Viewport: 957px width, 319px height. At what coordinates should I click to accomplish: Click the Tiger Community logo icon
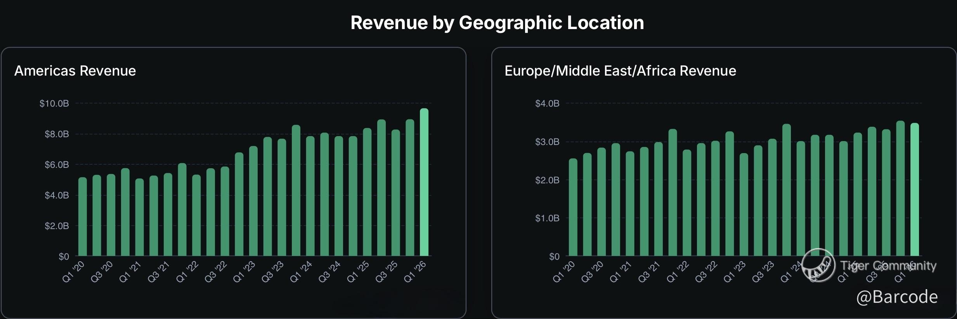point(818,265)
